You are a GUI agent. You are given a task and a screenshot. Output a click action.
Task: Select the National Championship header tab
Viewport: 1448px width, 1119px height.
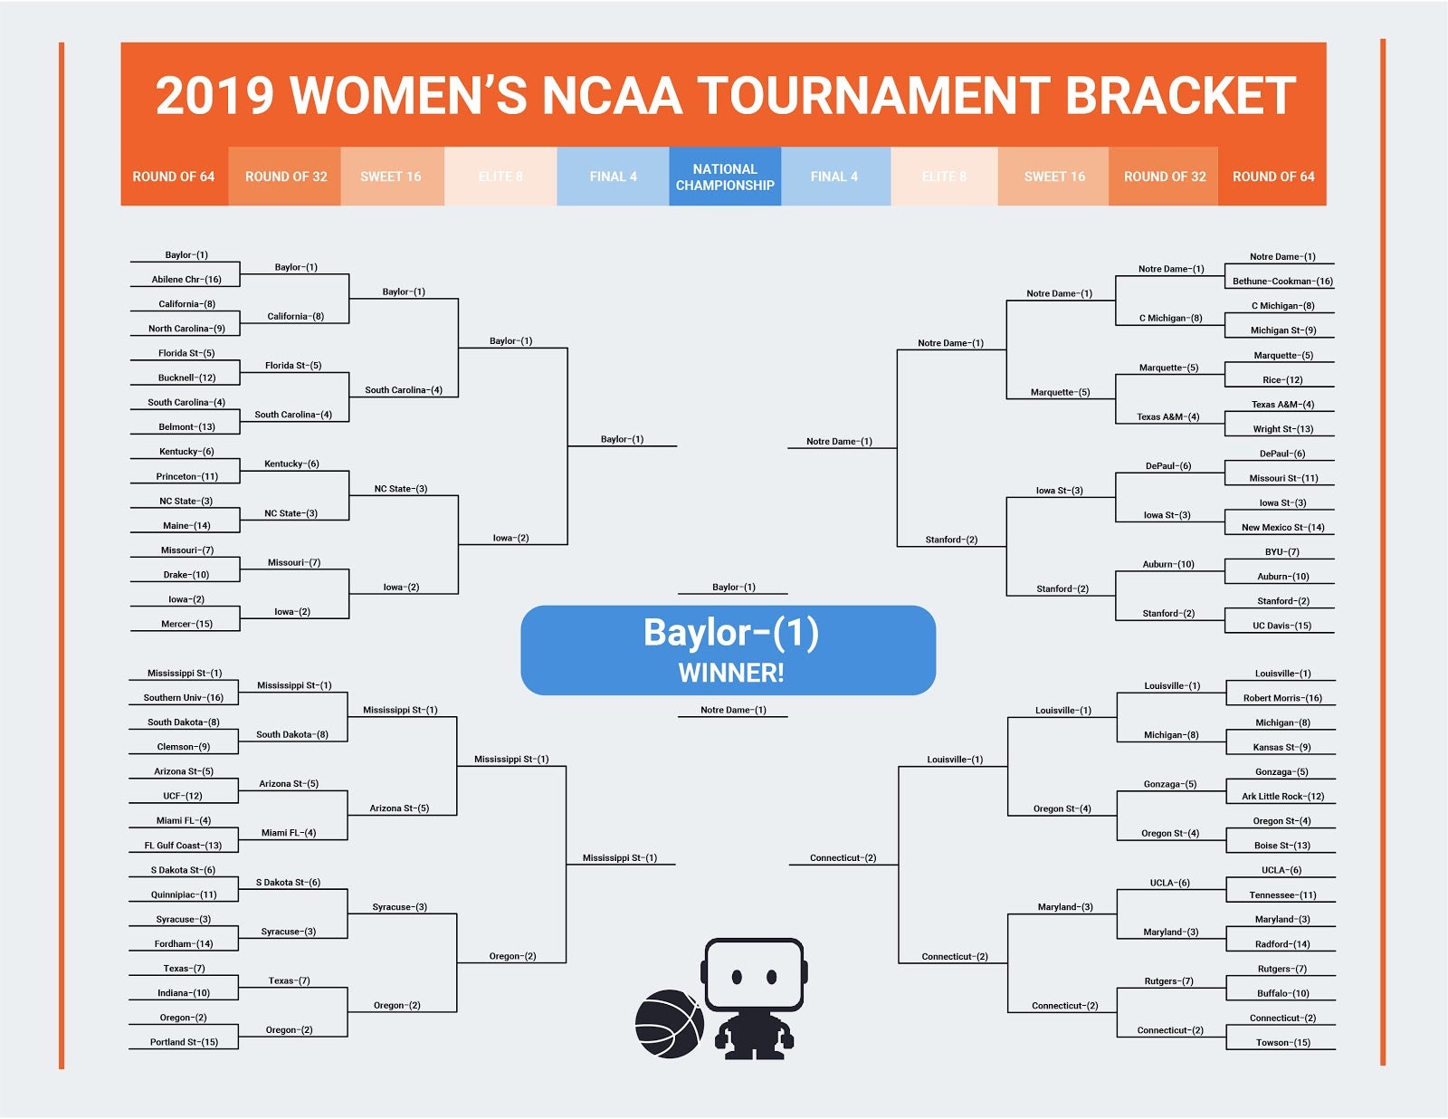click(725, 177)
